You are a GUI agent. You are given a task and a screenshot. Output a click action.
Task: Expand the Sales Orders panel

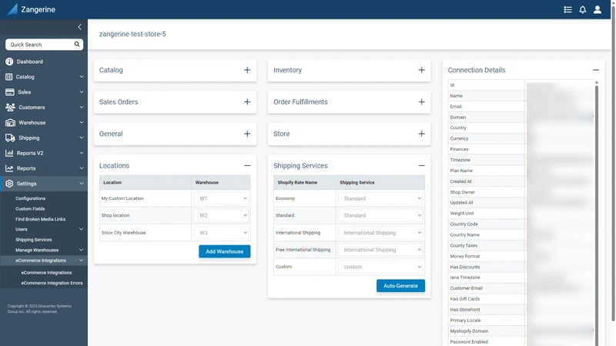tap(247, 102)
